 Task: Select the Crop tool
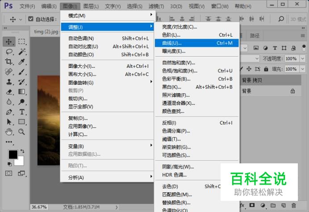tap(9, 62)
